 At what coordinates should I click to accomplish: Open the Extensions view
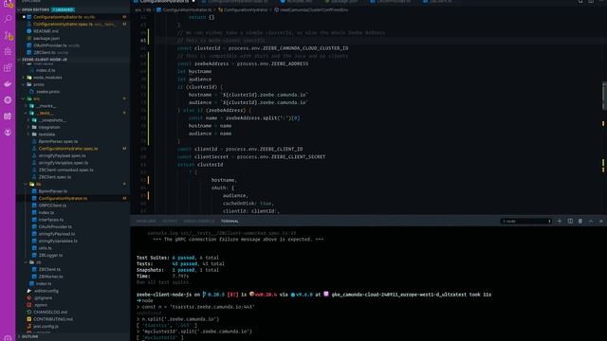8,67
